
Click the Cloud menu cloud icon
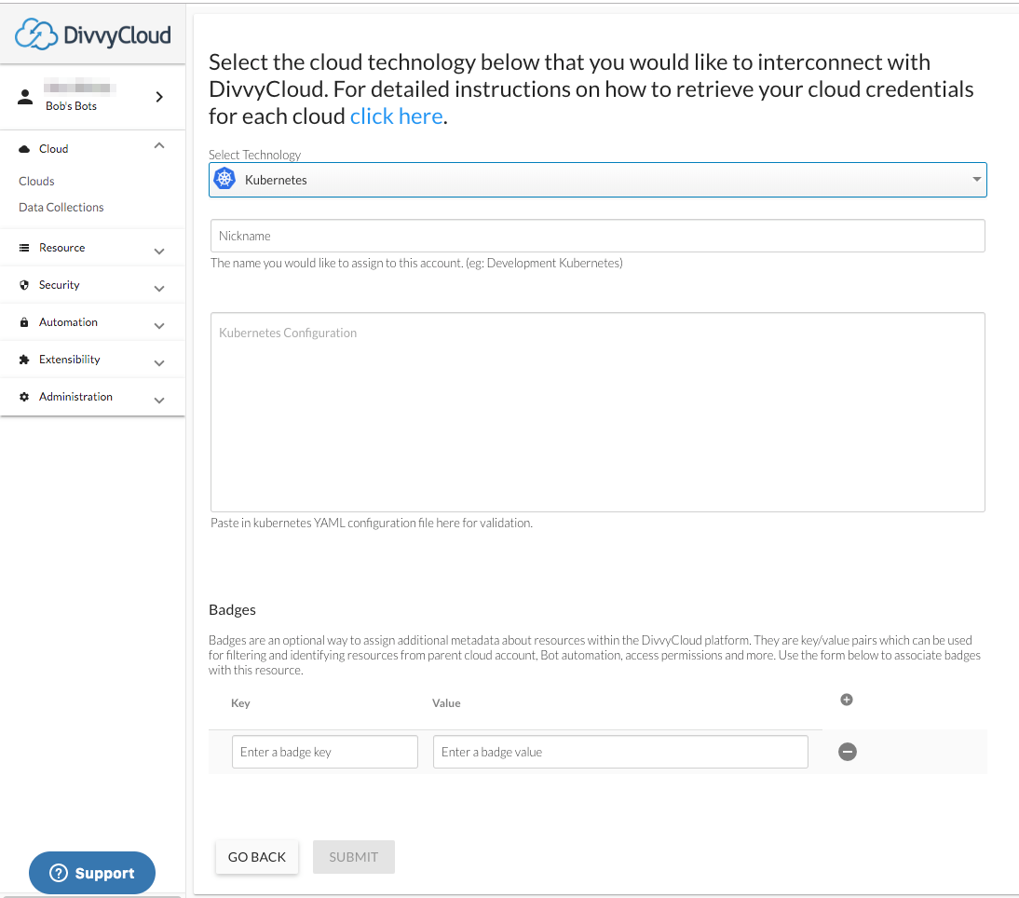point(24,149)
